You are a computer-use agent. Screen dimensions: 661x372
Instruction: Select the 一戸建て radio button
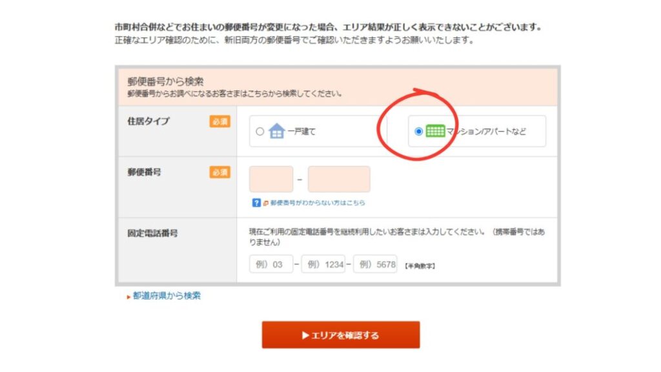[259, 132]
